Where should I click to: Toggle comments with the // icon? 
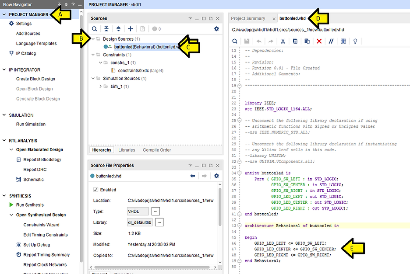(x=332, y=41)
